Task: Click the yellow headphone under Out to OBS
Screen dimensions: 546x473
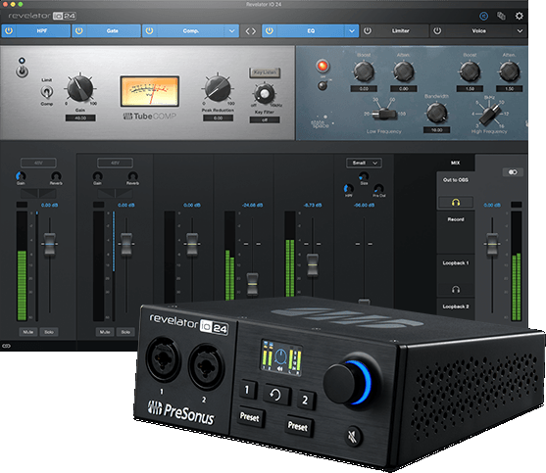Action: pyautogui.click(x=456, y=203)
